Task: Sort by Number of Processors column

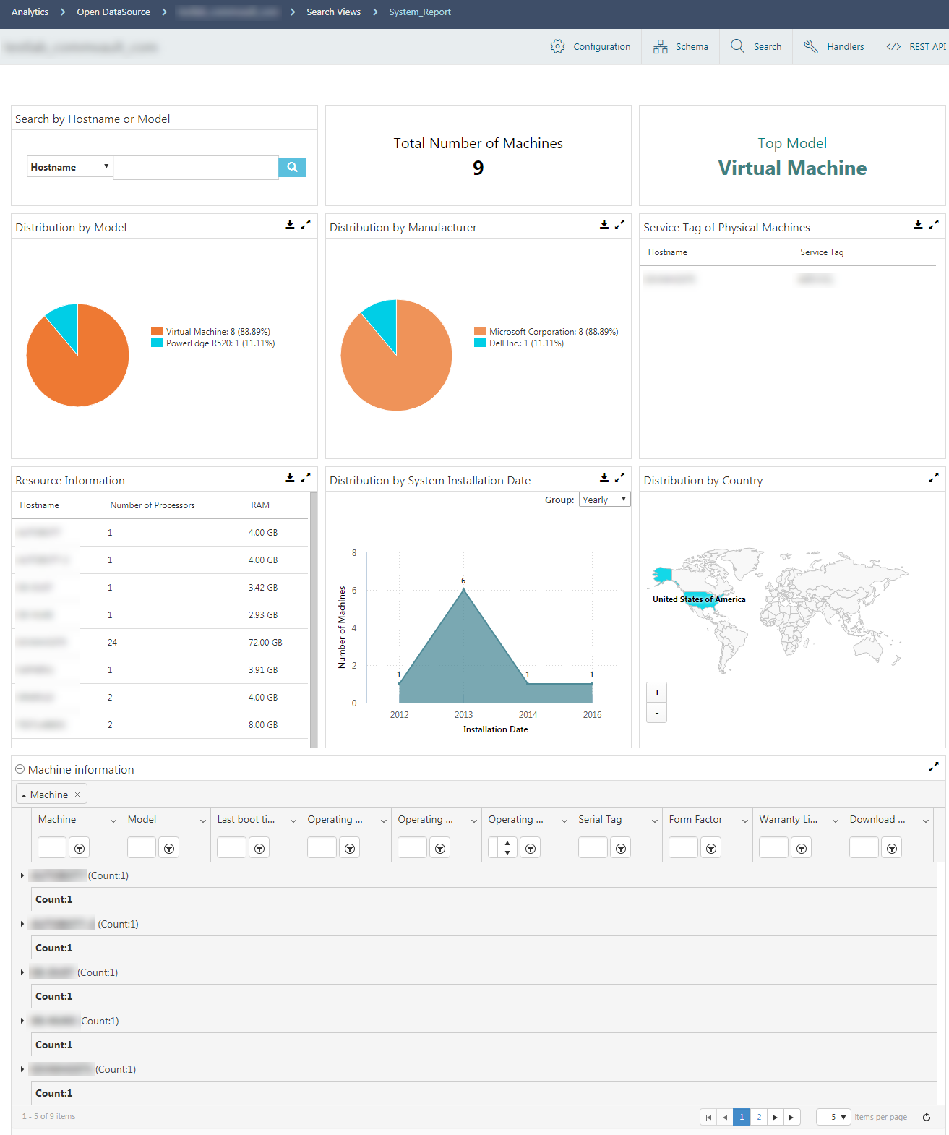Action: pyautogui.click(x=153, y=505)
